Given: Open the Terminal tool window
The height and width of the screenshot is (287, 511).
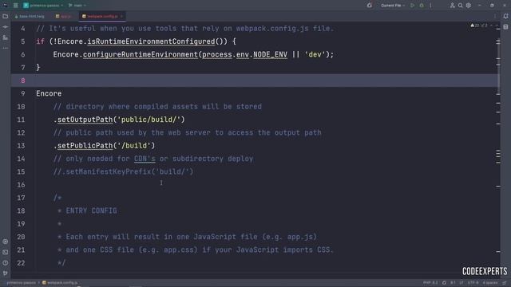Looking at the screenshot, I should [6, 252].
